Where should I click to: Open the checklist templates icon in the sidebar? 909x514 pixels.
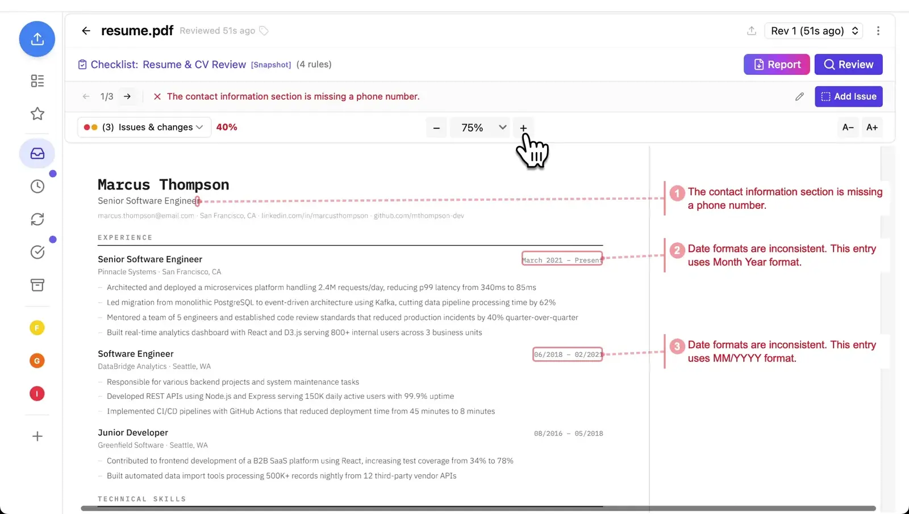pyautogui.click(x=36, y=81)
